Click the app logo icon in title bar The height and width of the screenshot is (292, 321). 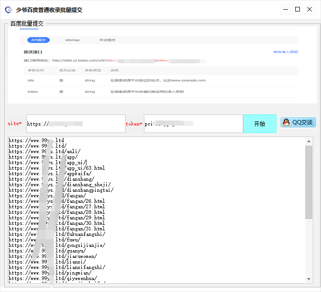(8, 9)
